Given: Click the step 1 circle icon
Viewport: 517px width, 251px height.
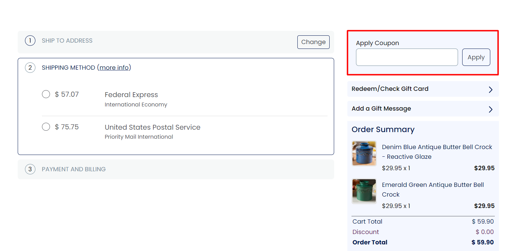Looking at the screenshot, I should pos(30,41).
